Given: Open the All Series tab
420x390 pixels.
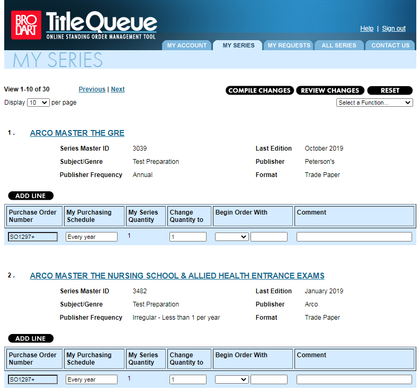Looking at the screenshot, I should [338, 45].
